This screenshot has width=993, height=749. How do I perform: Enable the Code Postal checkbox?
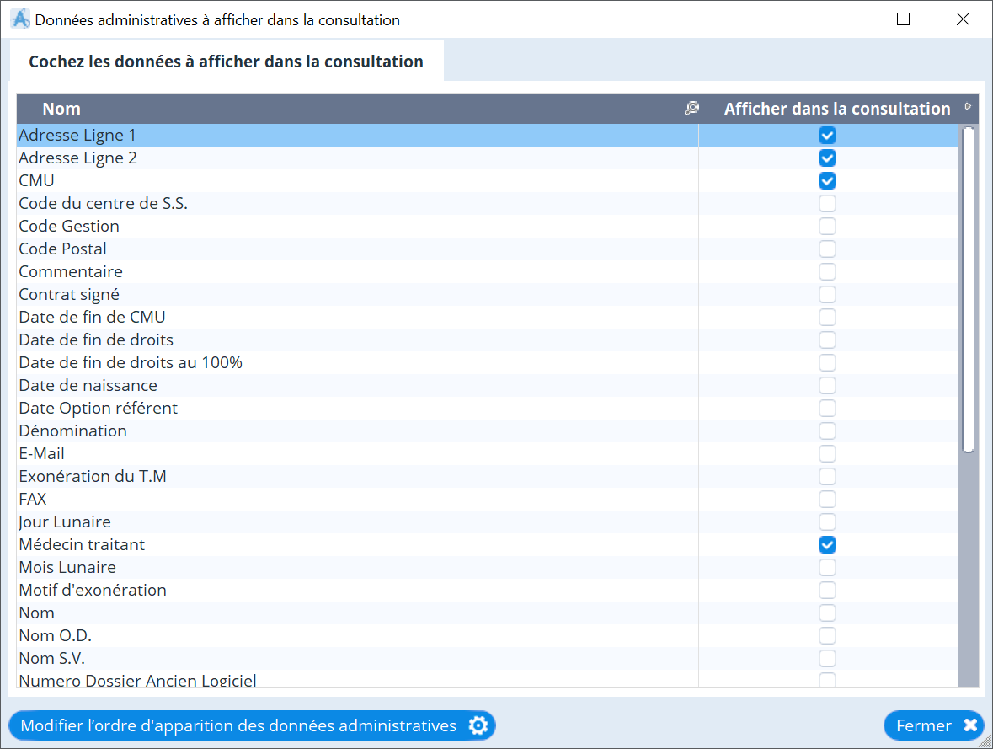827,249
